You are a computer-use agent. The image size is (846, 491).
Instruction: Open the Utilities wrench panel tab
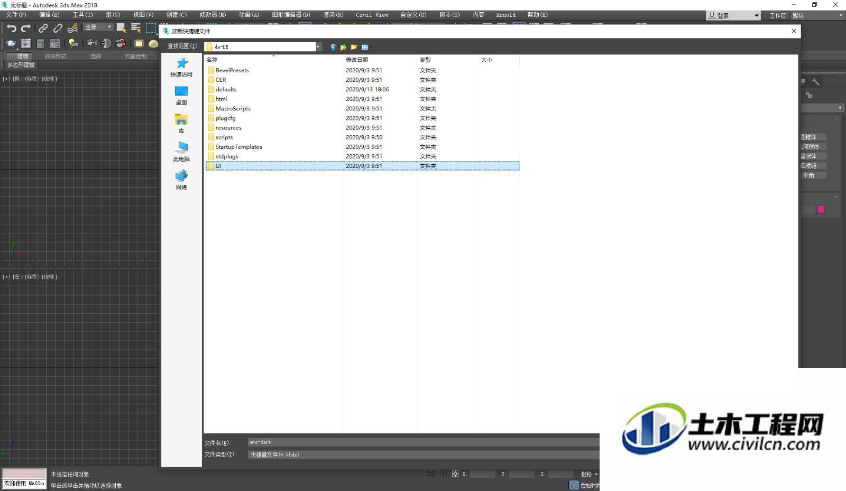(816, 81)
